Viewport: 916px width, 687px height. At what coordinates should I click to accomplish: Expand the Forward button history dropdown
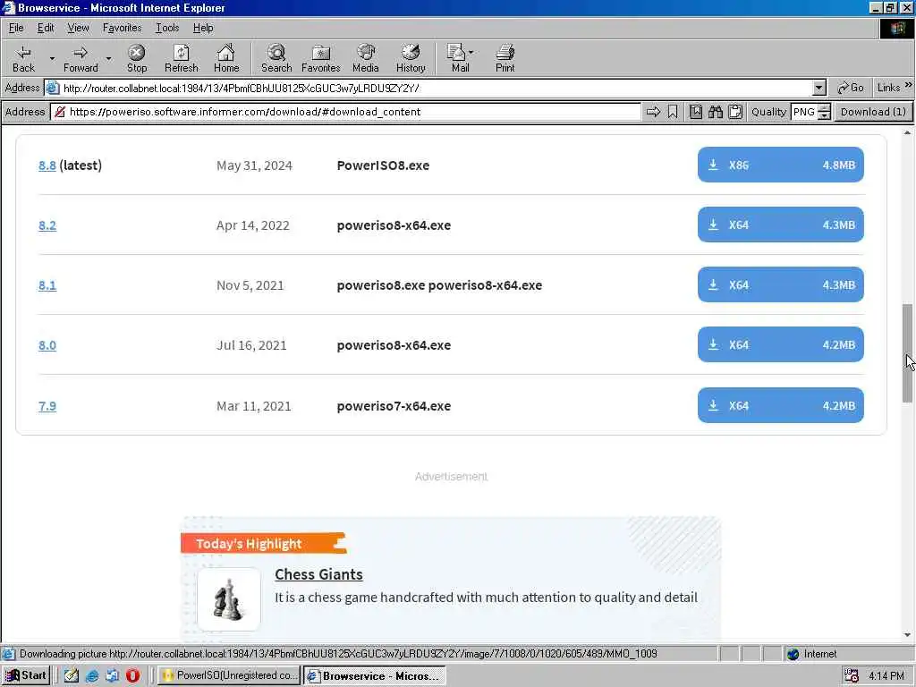(108, 58)
